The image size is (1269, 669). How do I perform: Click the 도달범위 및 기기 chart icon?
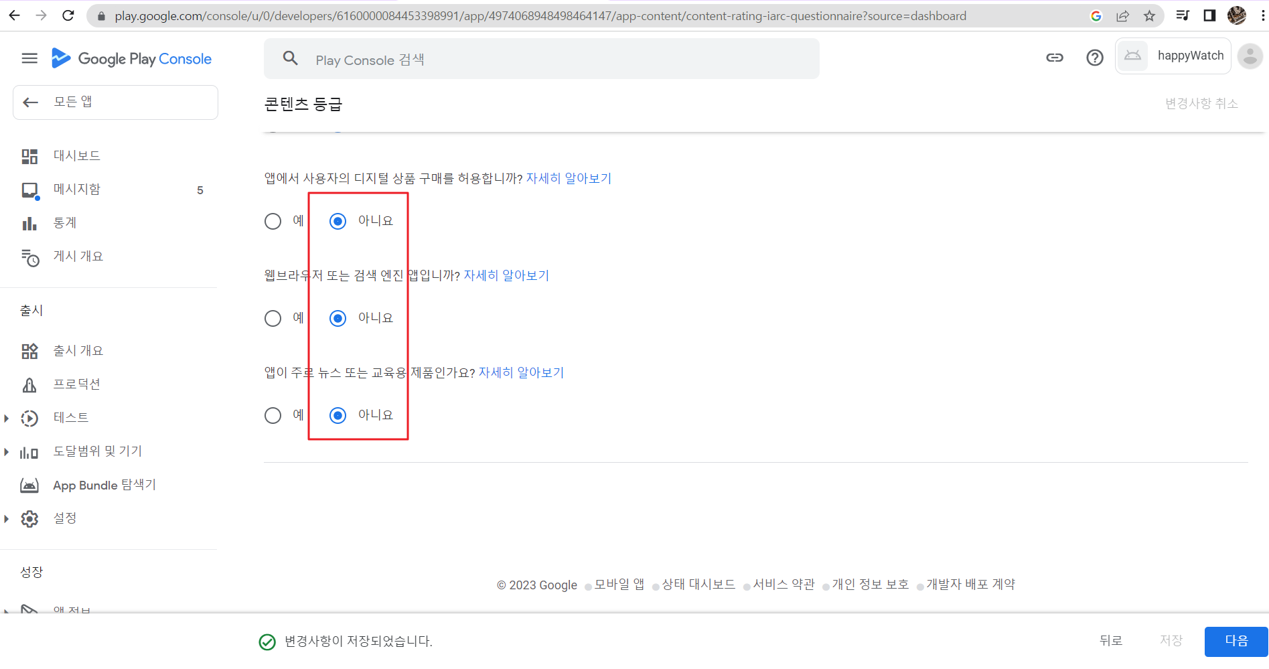[29, 453]
